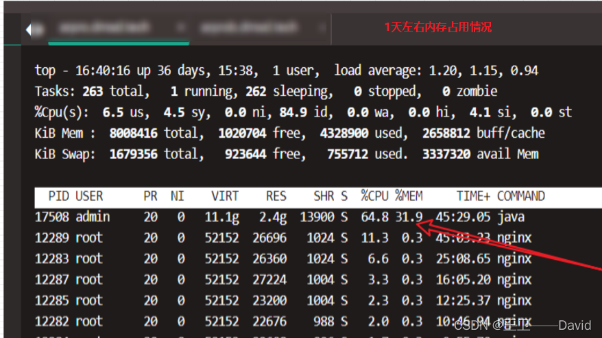This screenshot has height=338, width=602.
Task: Click the 31.9 memory value for java
Action: click(409, 217)
